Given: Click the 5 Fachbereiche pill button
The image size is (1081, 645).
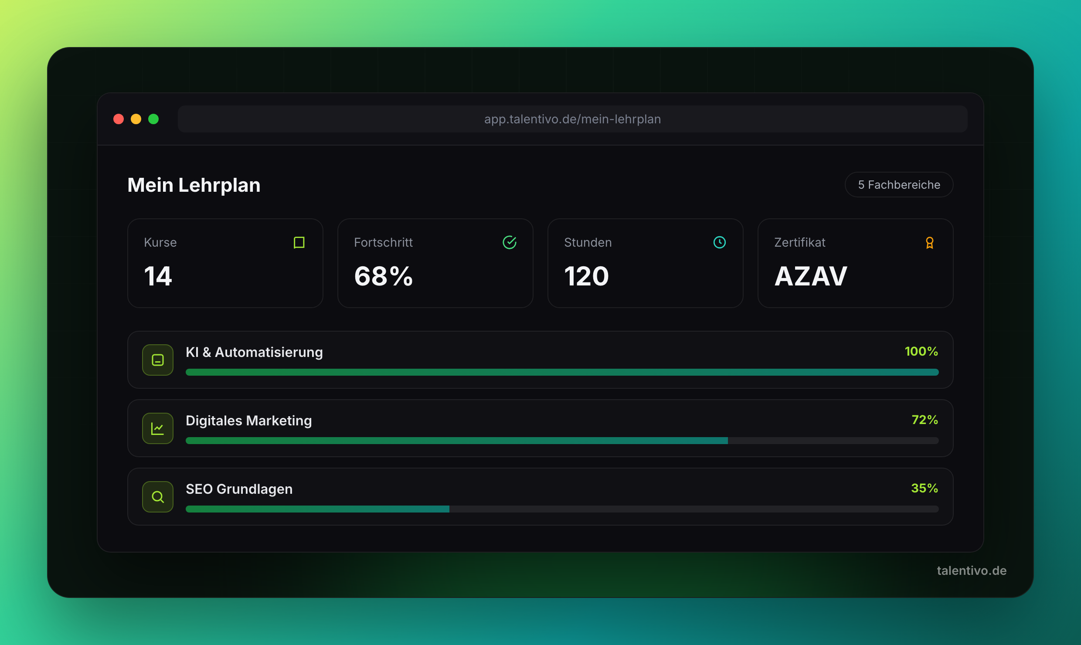Looking at the screenshot, I should click(899, 185).
